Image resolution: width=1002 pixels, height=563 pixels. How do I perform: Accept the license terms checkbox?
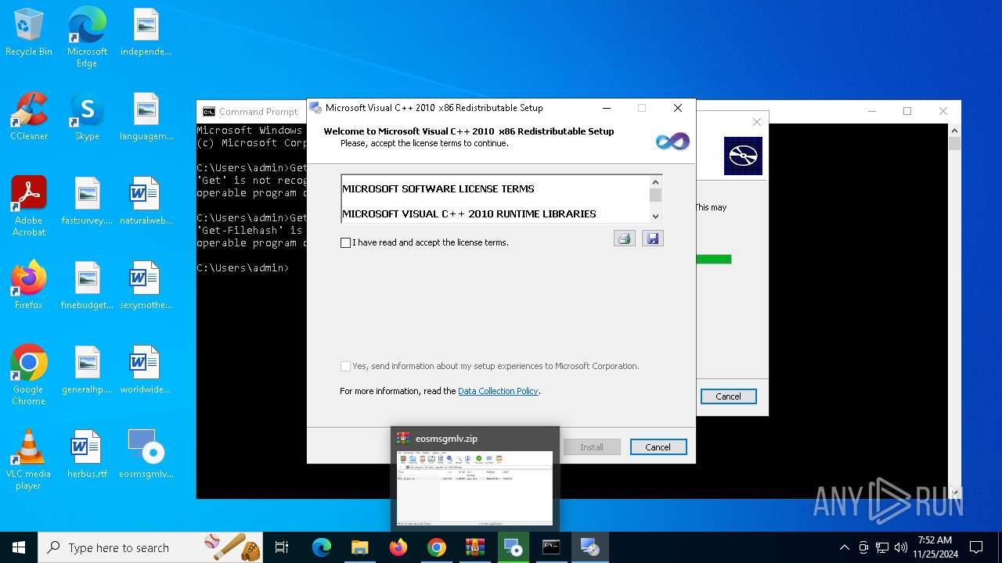coord(345,242)
